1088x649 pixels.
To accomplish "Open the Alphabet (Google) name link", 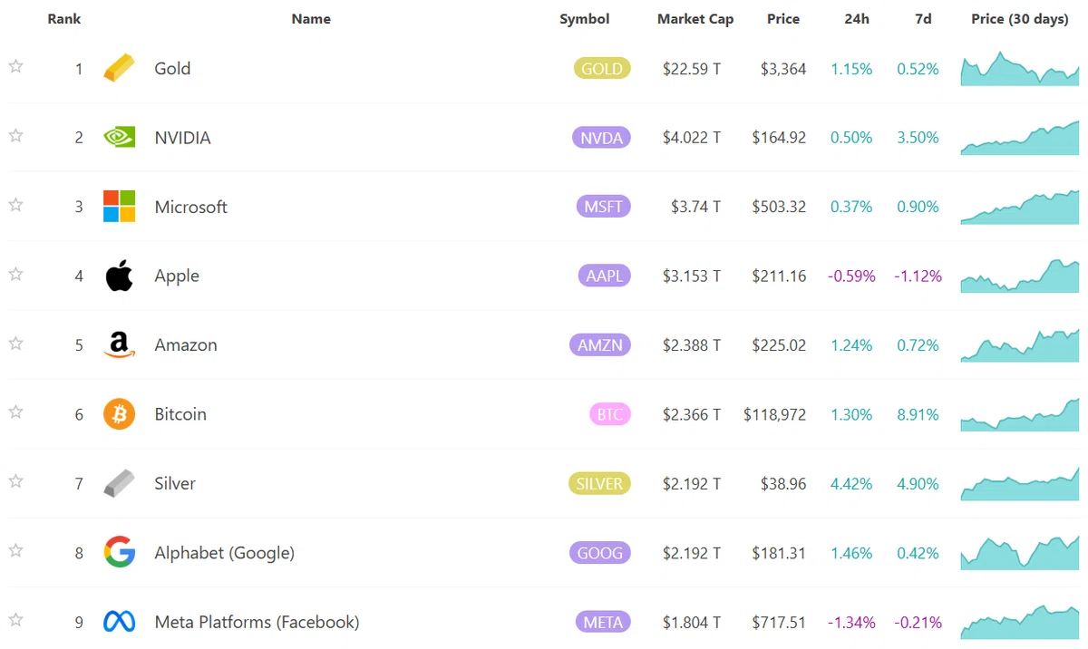I will (x=224, y=553).
